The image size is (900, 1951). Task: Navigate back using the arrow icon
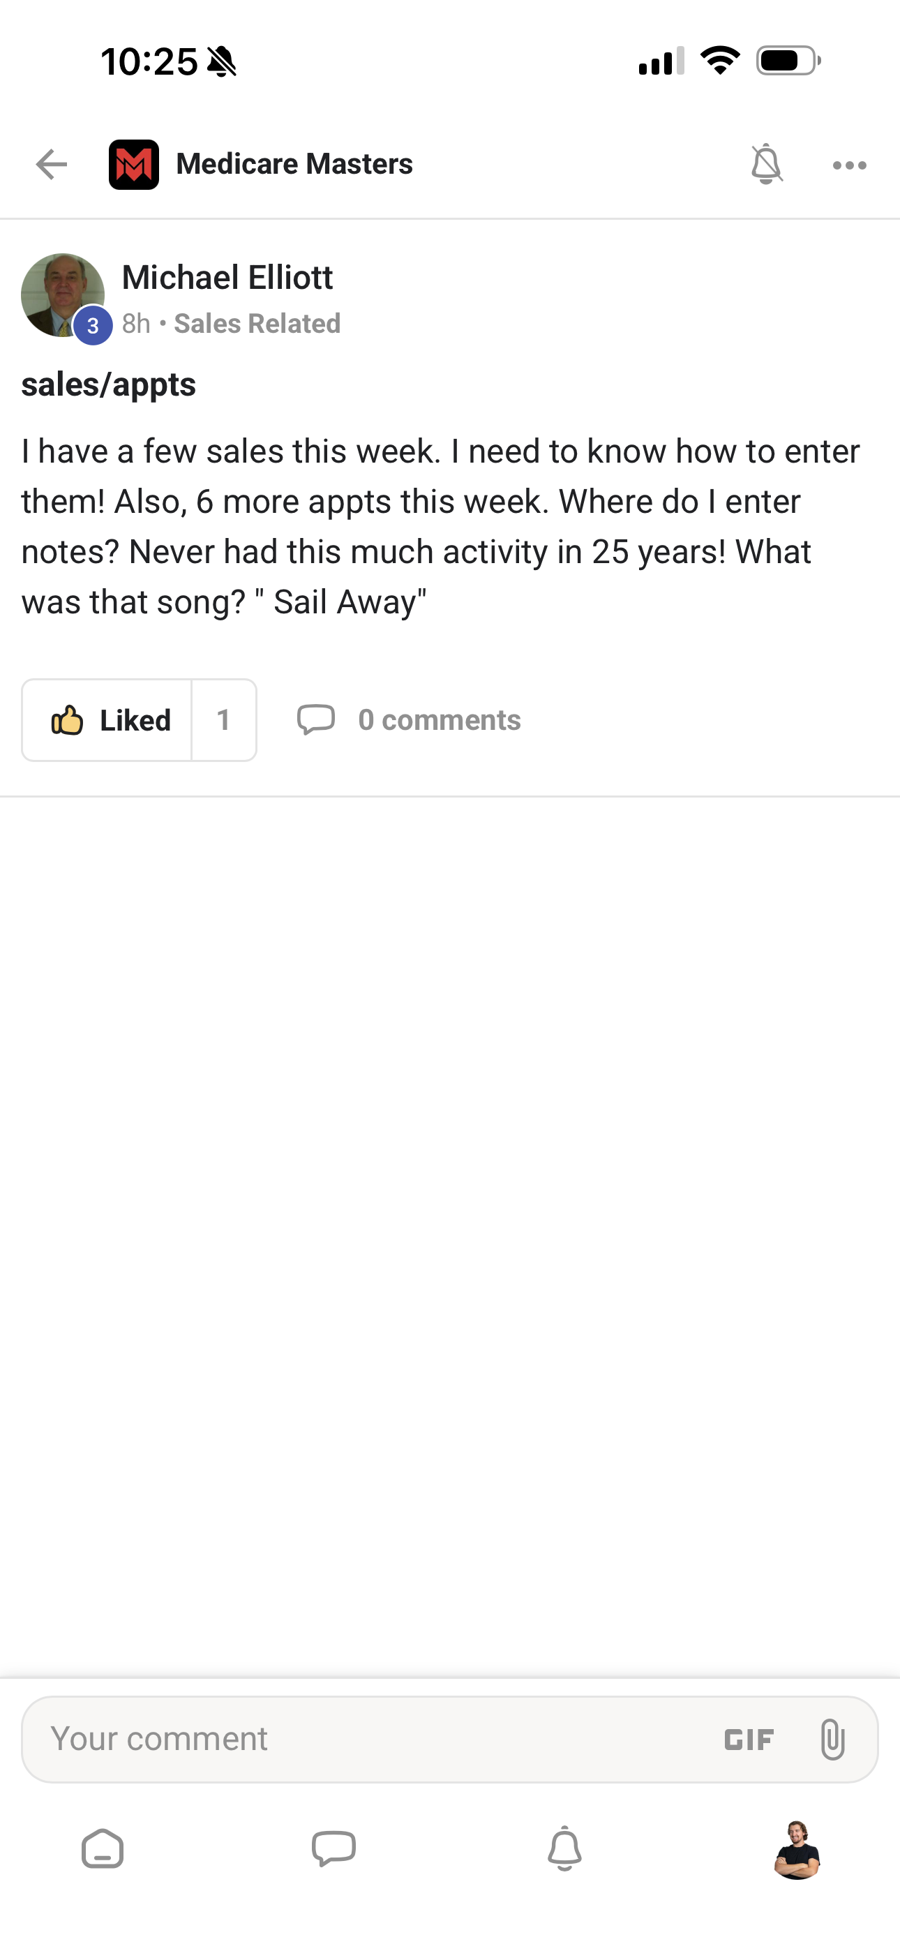tap(51, 163)
